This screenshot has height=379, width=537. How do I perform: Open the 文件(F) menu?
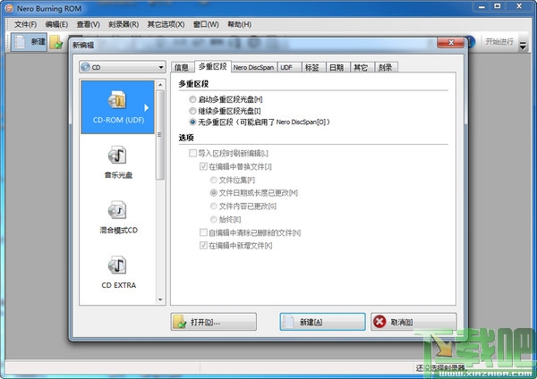point(25,24)
